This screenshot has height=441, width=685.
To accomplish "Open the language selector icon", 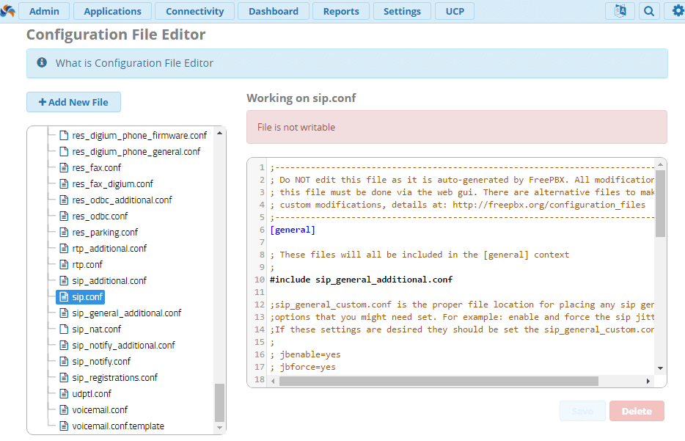I will tap(620, 11).
